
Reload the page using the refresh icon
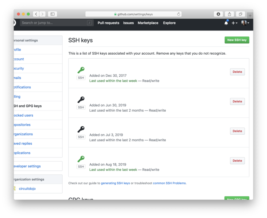(178, 14)
